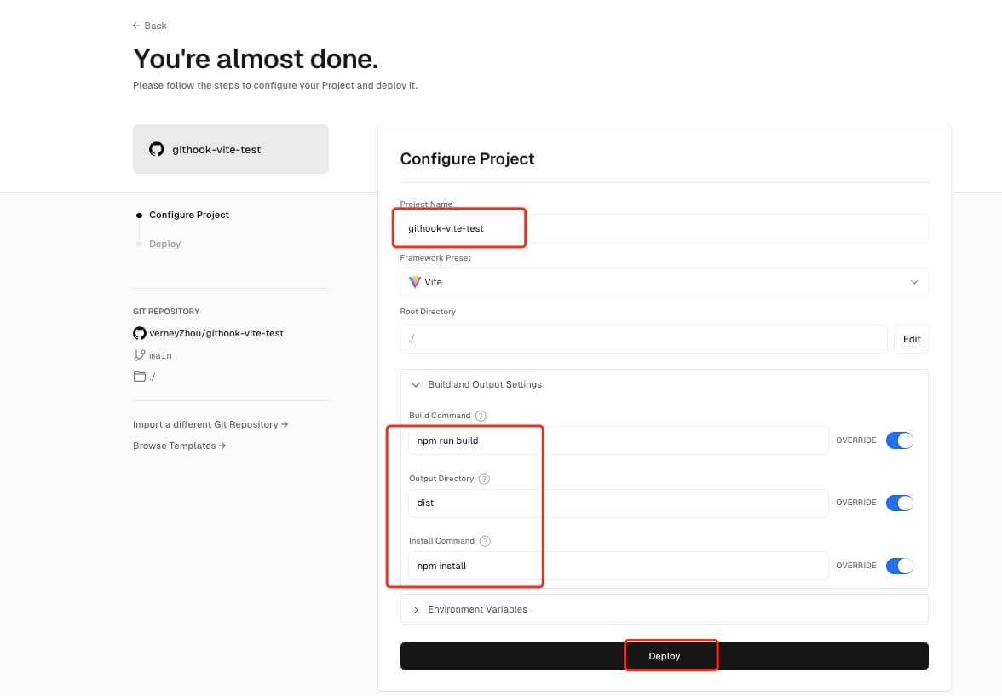Click the Project Name input field
Screen dimensions: 1002x696
point(664,228)
